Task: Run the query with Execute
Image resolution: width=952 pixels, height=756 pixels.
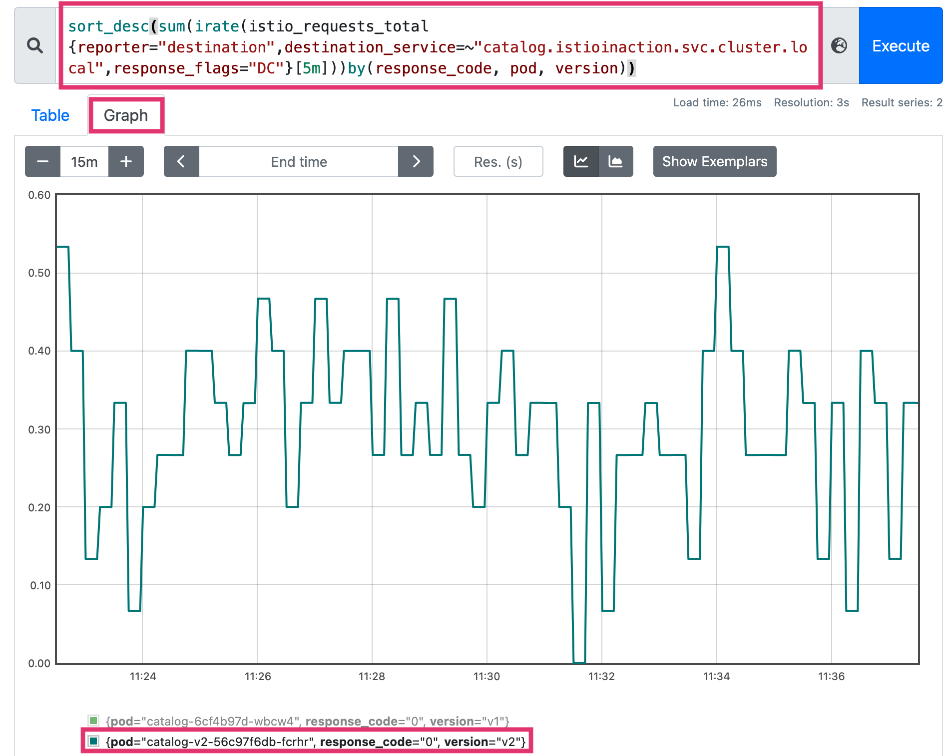Action: point(901,45)
